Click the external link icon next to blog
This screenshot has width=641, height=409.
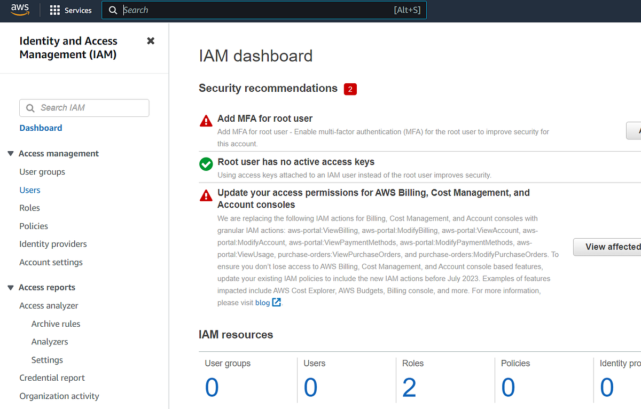click(276, 302)
